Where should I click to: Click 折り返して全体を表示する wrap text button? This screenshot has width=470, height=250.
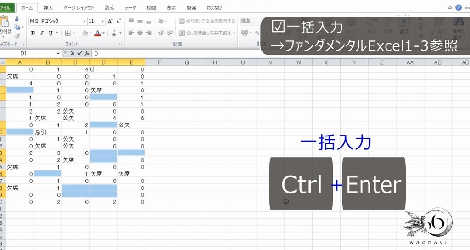207,21
